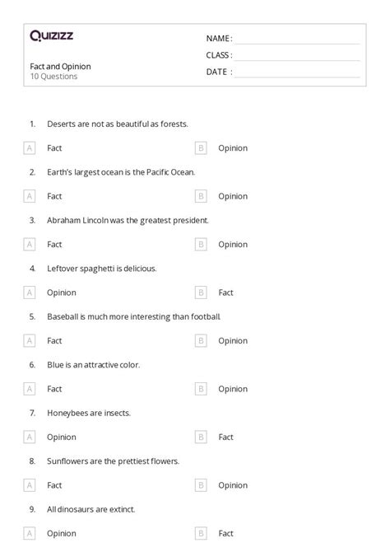Viewport: 390px width, 552px height.
Task: Tick B Fact for leftover spaghetti question
Action: (201, 293)
